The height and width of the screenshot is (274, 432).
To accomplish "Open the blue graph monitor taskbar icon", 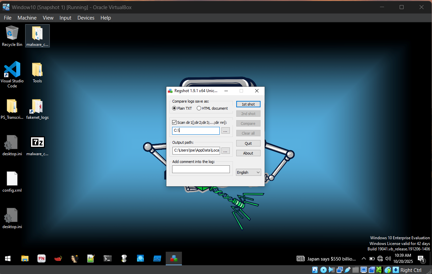I will 157,258.
